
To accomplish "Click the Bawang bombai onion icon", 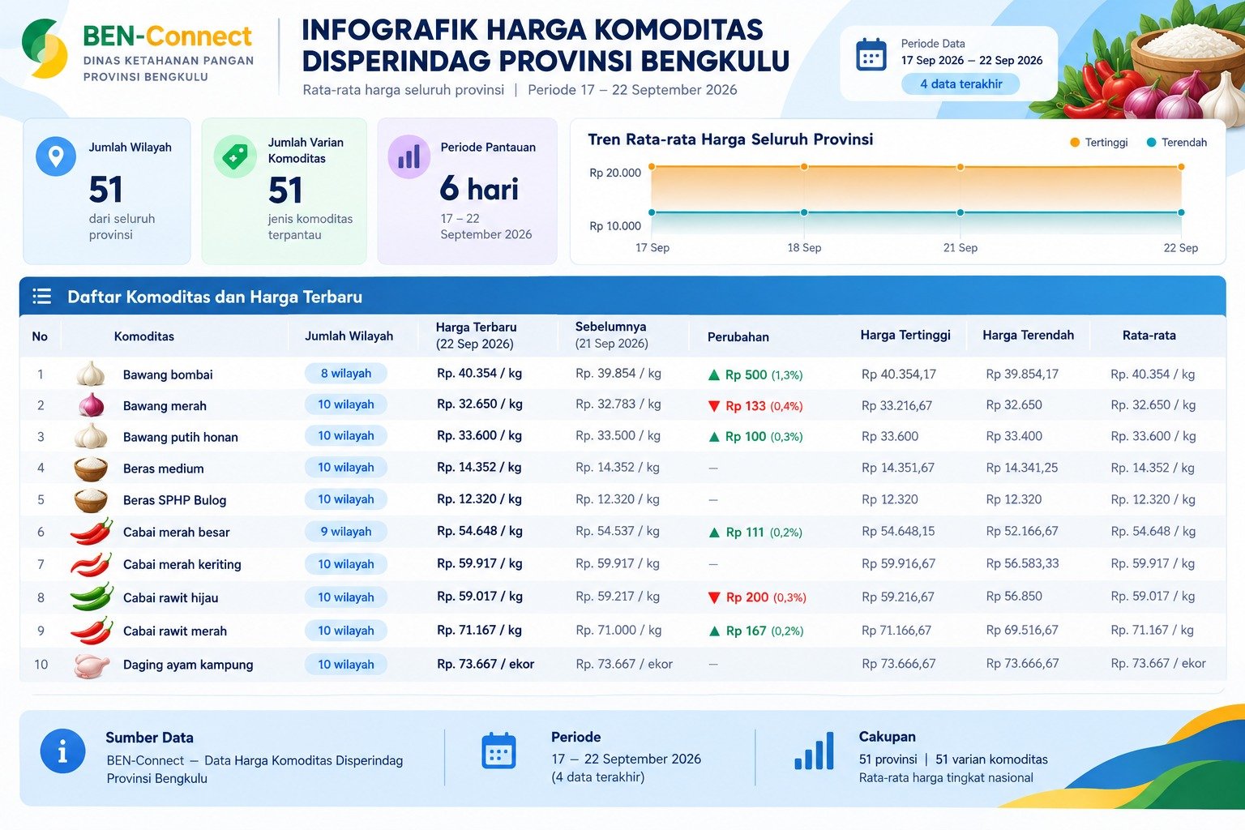I will (x=91, y=374).
